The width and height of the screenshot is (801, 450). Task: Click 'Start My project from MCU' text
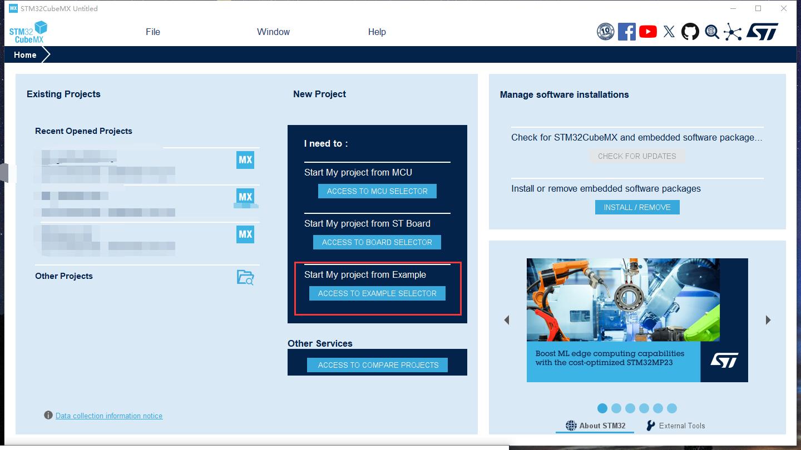click(358, 173)
